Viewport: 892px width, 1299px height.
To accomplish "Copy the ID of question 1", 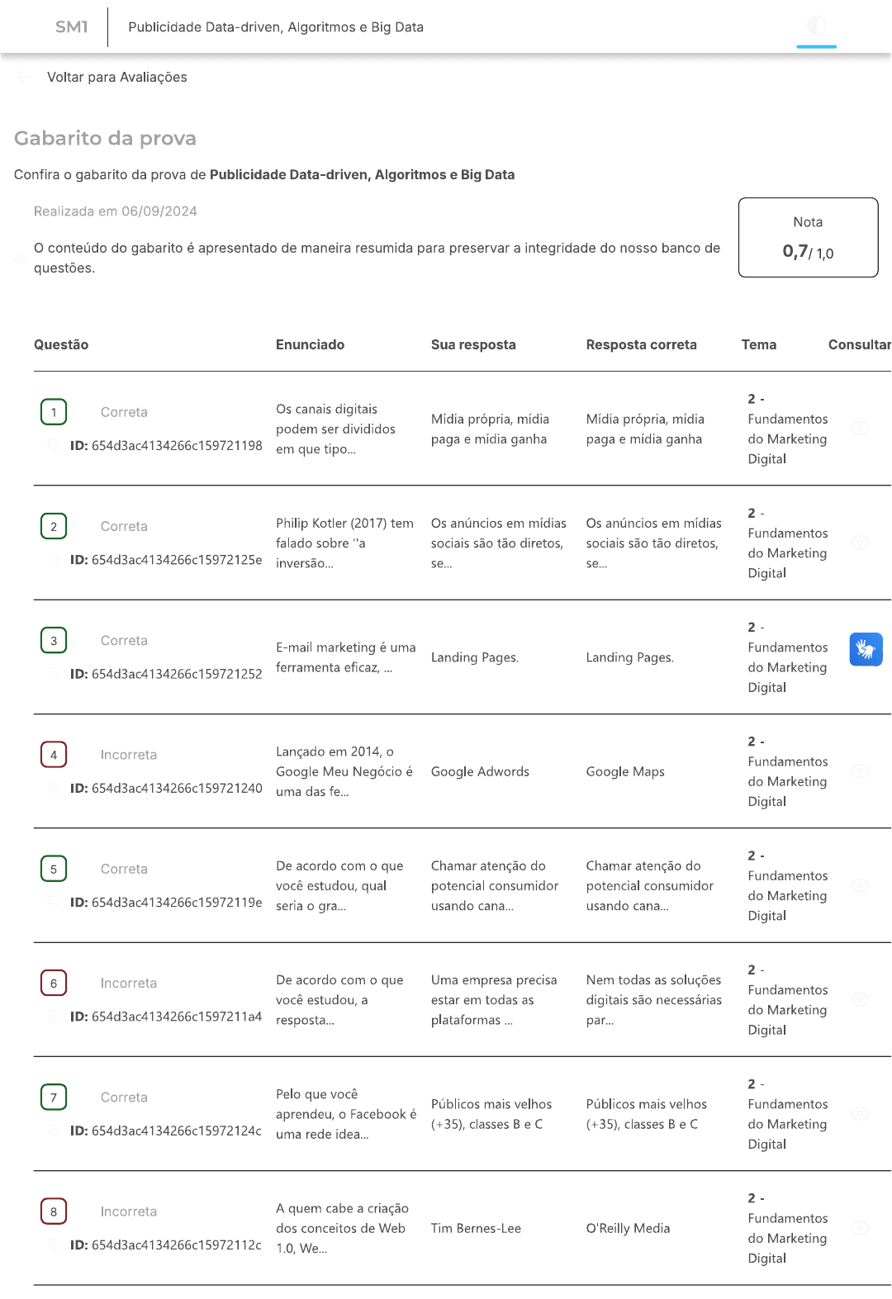I will (x=54, y=446).
